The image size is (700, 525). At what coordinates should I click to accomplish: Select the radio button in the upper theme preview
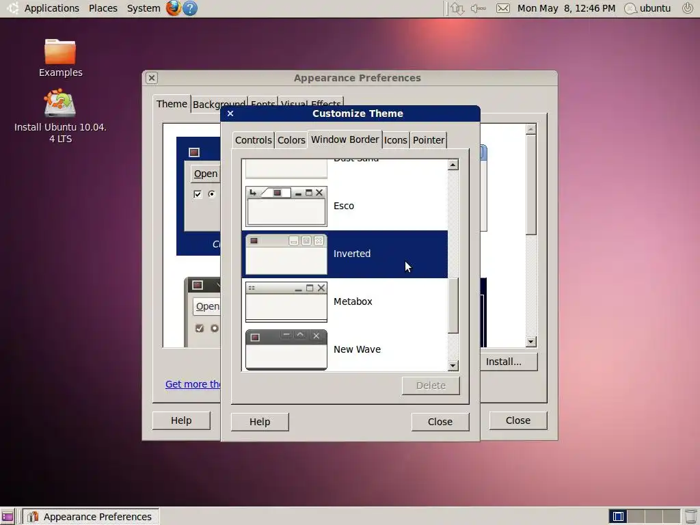212,194
